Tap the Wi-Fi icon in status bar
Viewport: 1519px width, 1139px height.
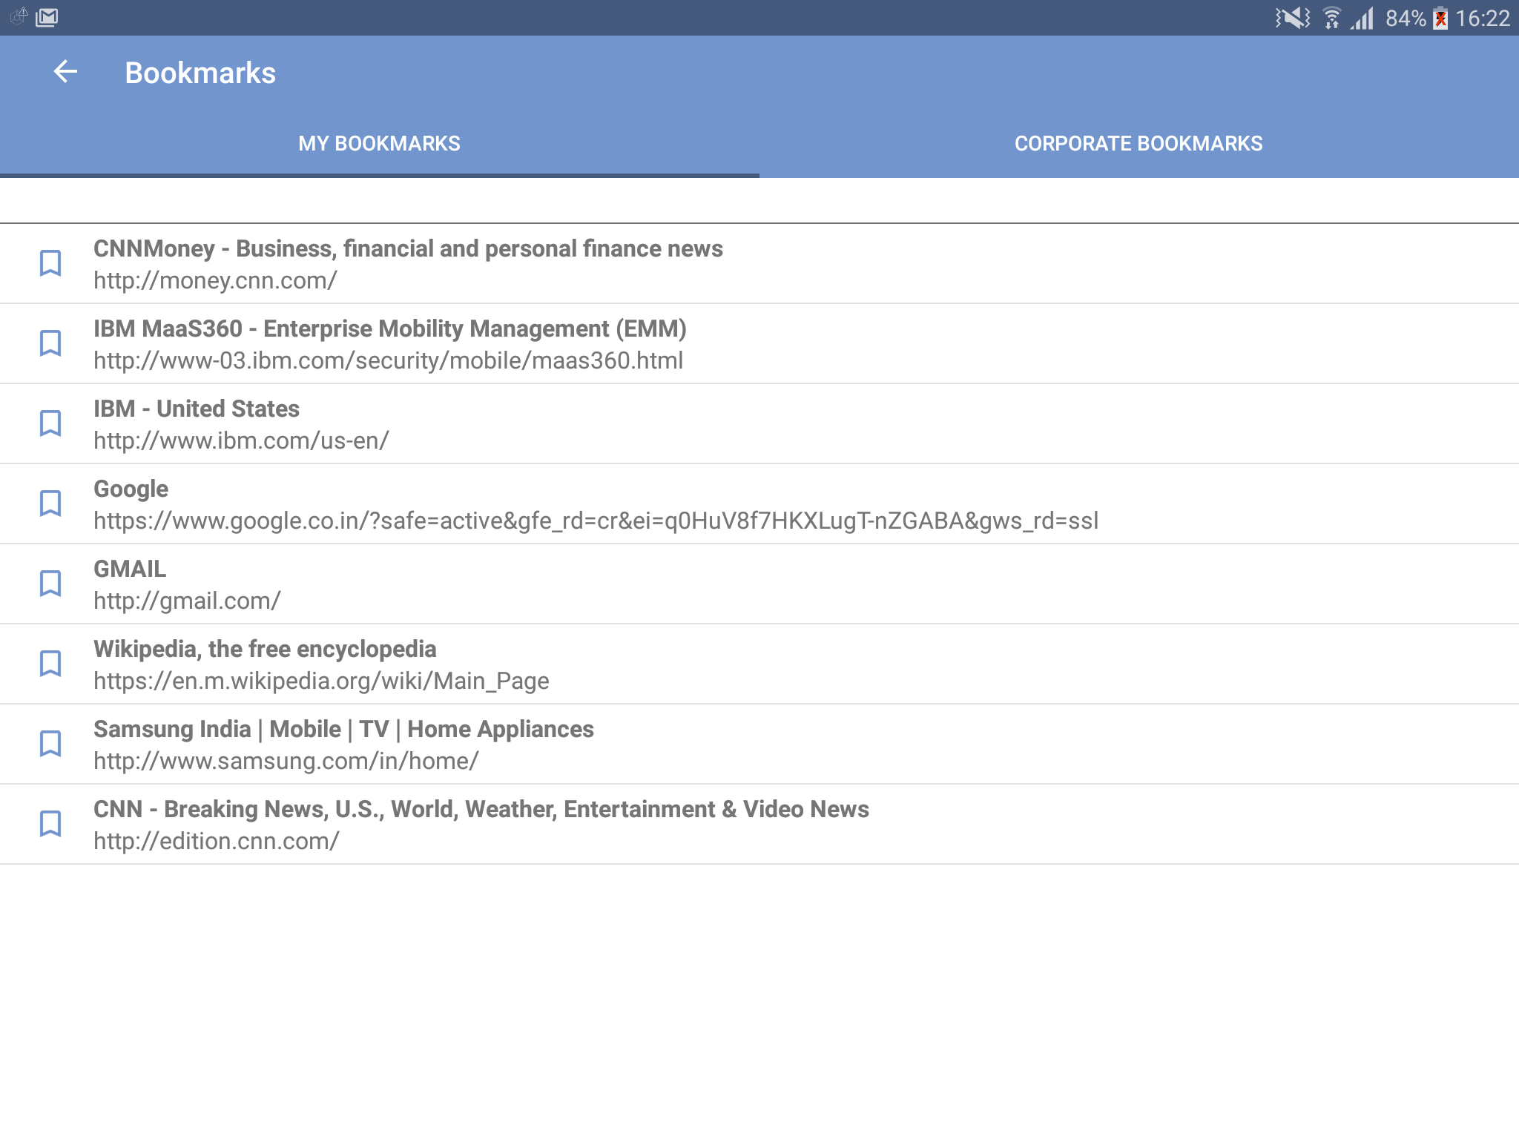click(x=1332, y=18)
